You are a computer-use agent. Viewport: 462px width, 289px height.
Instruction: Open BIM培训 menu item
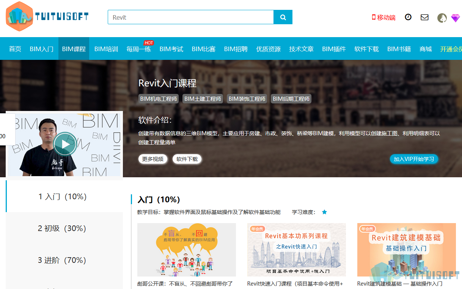pyautogui.click(x=106, y=49)
